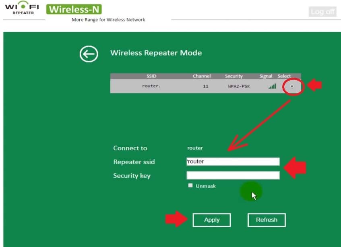The width and height of the screenshot is (341, 247).
Task: Click the Wireless Repeater Mode heading
Action: (x=156, y=53)
